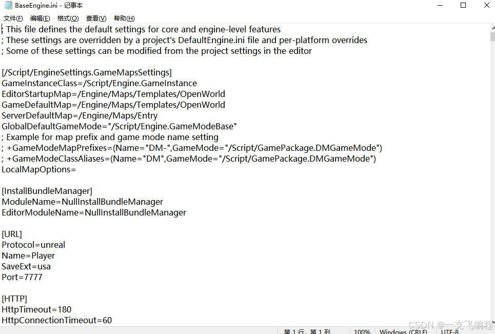Image resolution: width=495 pixels, height=334 pixels.
Task: Click the vertical scrollbar up arrow
Action: tap(492, 28)
